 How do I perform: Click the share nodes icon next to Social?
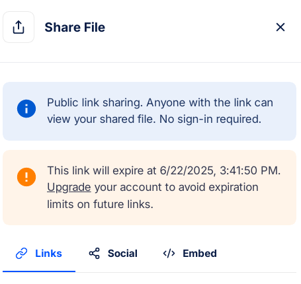coord(95,254)
